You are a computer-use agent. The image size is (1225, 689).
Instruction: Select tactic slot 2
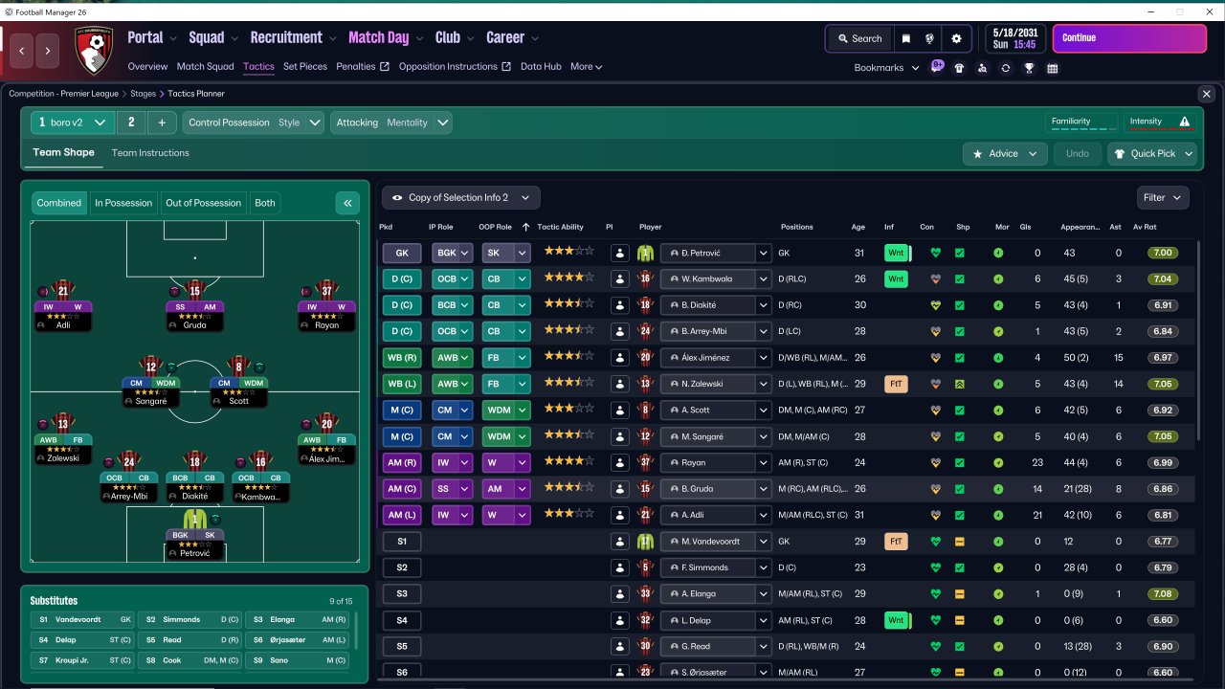[x=131, y=122]
